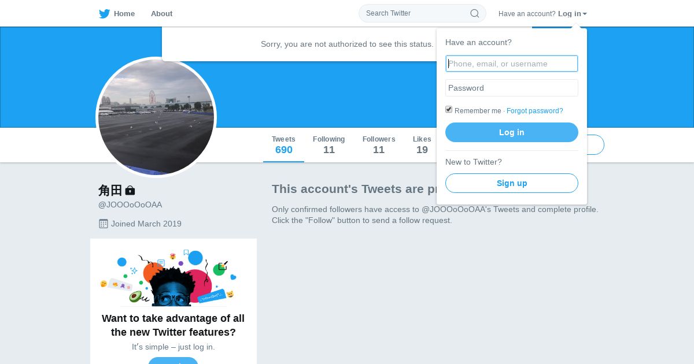
Task: Click the @JOOOoOoOAA username handle
Action: (130, 205)
